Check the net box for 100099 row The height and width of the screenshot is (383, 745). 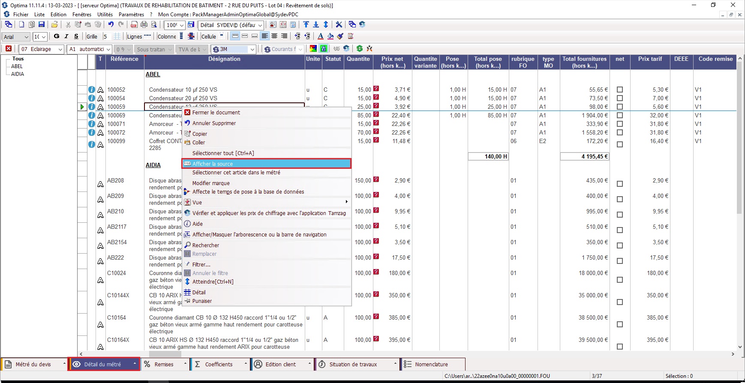click(619, 144)
